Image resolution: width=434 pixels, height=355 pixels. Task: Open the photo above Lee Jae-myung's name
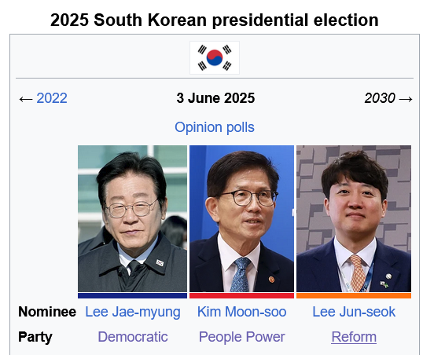click(x=132, y=218)
